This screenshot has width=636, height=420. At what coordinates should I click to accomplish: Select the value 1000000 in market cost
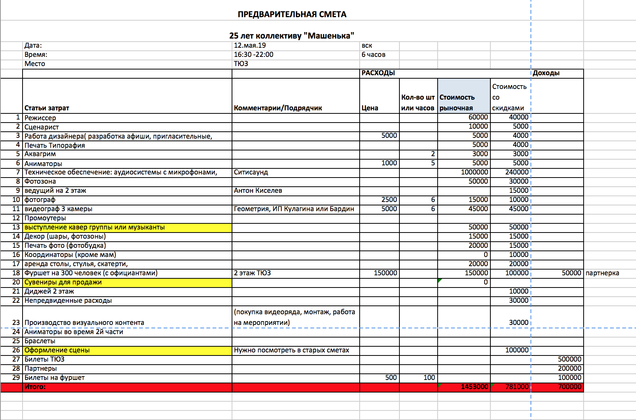click(464, 173)
